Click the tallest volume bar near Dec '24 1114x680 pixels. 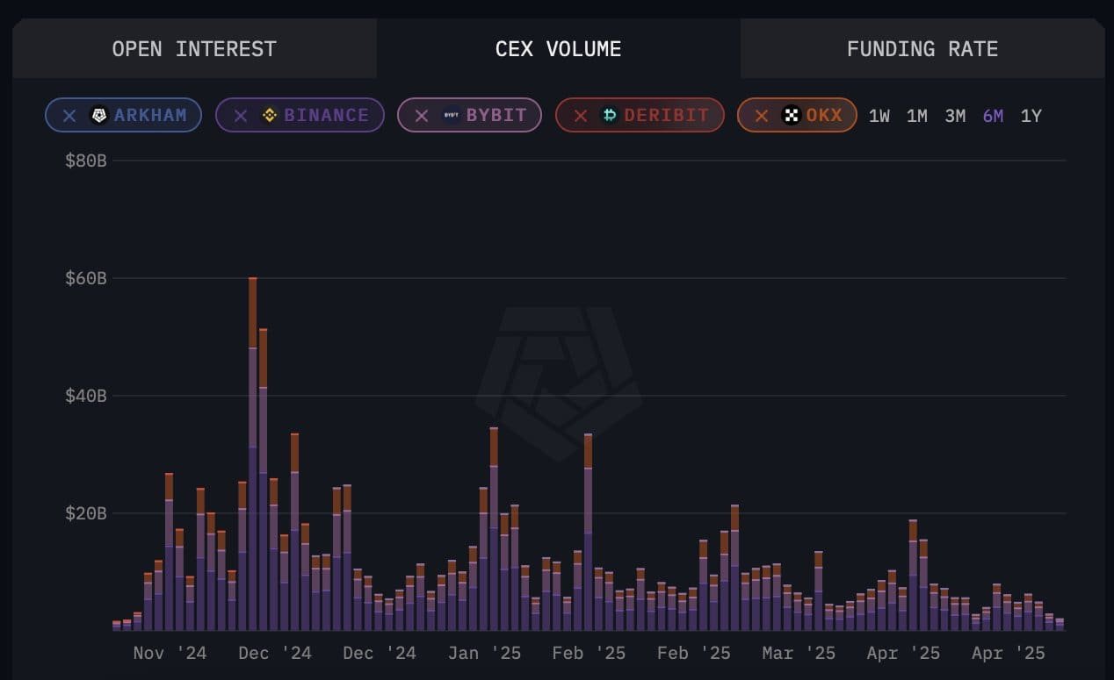tap(254, 439)
